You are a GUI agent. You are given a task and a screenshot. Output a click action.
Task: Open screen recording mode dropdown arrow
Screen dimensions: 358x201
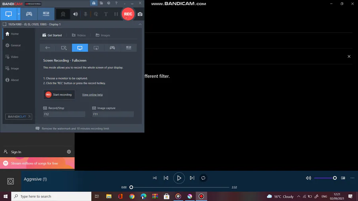(x=19, y=14)
